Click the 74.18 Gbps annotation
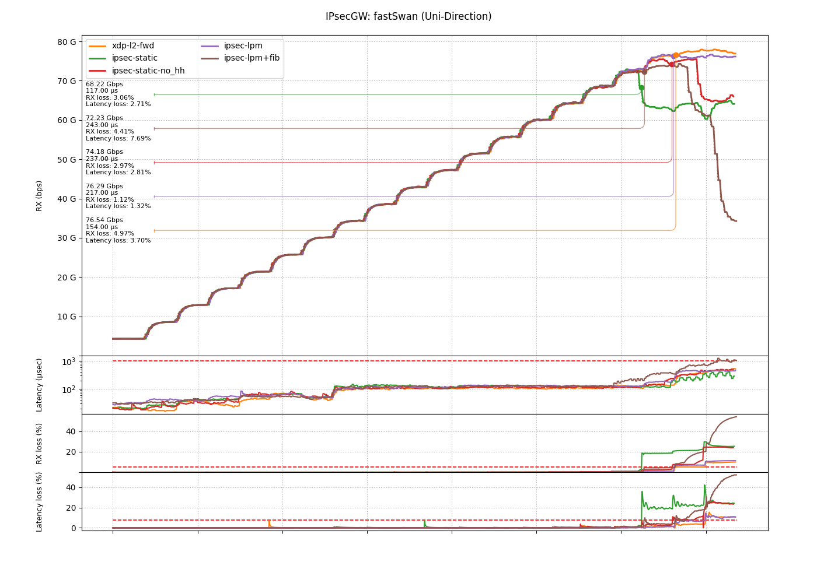The height and width of the screenshot is (583, 817). pyautogui.click(x=104, y=152)
